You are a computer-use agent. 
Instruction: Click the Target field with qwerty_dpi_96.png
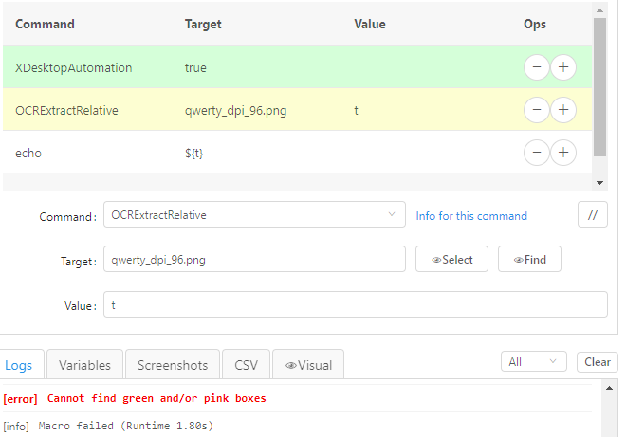click(254, 260)
